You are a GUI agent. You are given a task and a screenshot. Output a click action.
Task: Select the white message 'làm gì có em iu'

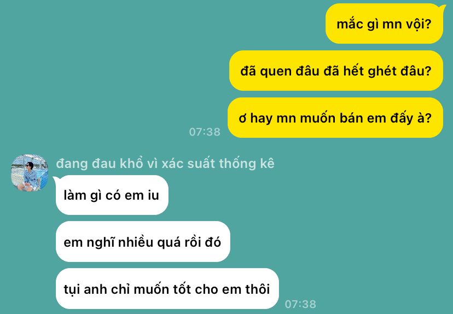pyautogui.click(x=112, y=195)
